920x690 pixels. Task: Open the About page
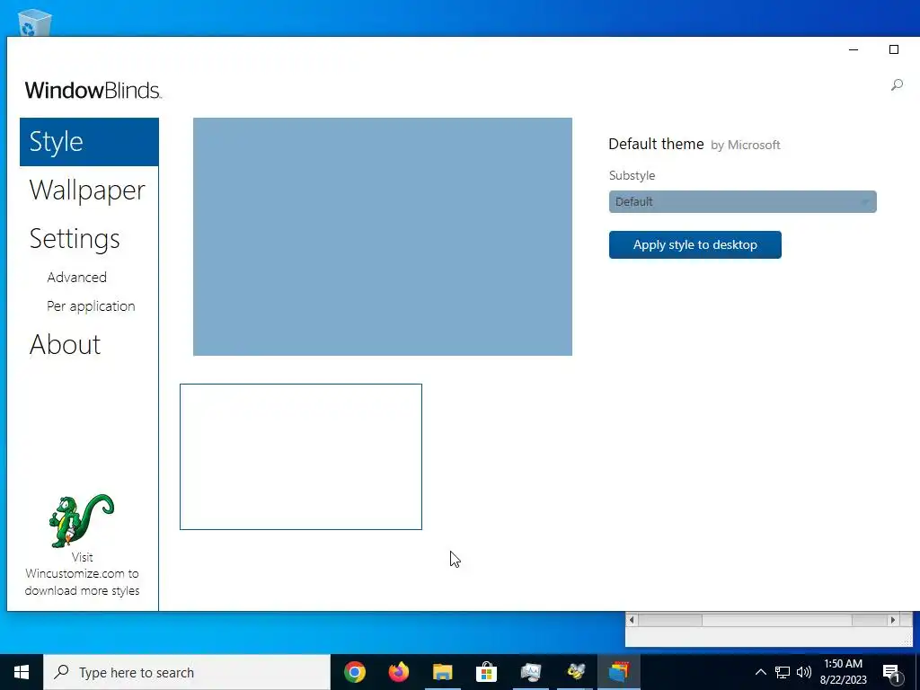tap(65, 344)
